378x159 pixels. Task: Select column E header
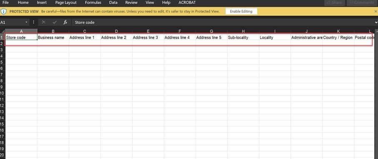[148, 31]
